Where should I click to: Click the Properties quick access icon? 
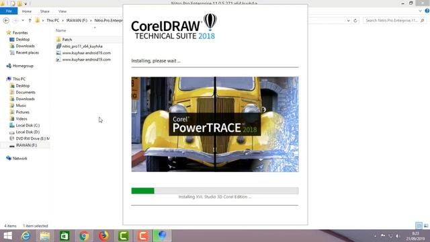click(13, 3)
